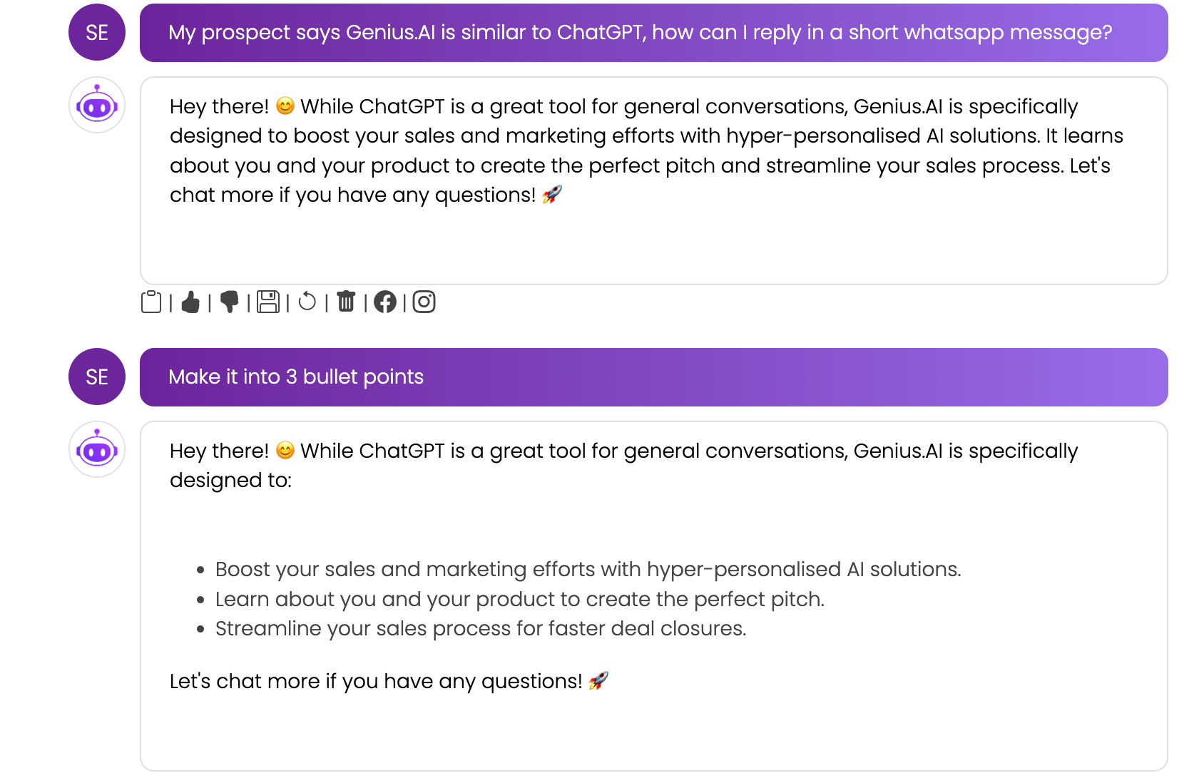Select the 'My prospect says Genius.AI' prompt bubble
Viewport: 1204px width, 773px height.
(x=654, y=33)
